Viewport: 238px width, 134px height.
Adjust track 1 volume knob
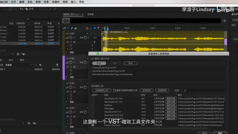click(71, 38)
